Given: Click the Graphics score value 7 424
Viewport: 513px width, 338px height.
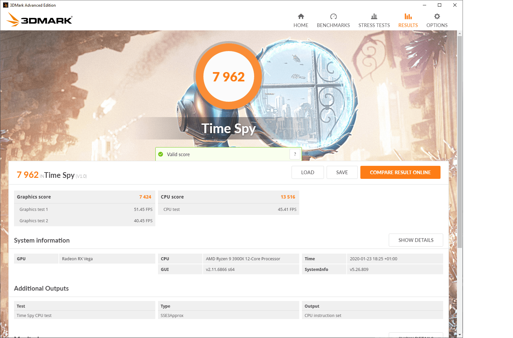Looking at the screenshot, I should point(145,197).
